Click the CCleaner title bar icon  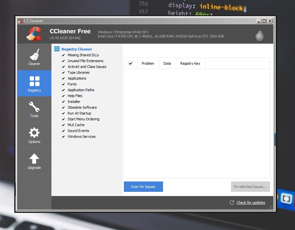point(20,21)
